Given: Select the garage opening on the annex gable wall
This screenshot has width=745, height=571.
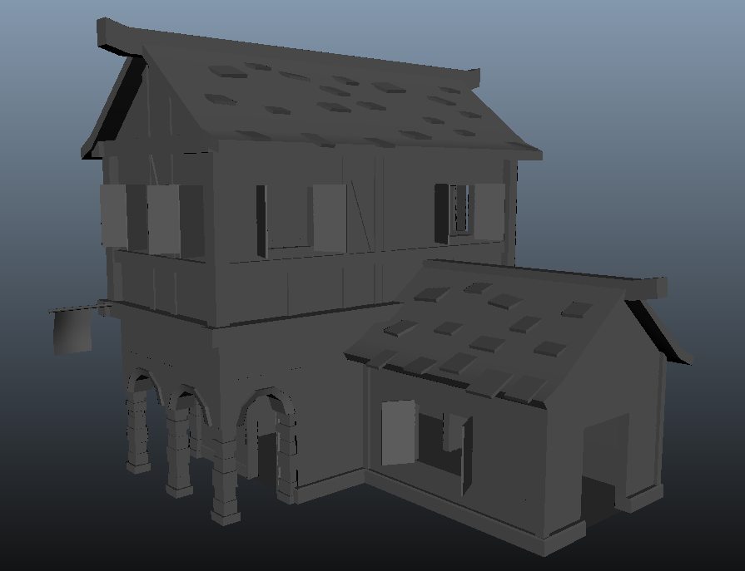Looking at the screenshot, I should pyautogui.click(x=606, y=468).
